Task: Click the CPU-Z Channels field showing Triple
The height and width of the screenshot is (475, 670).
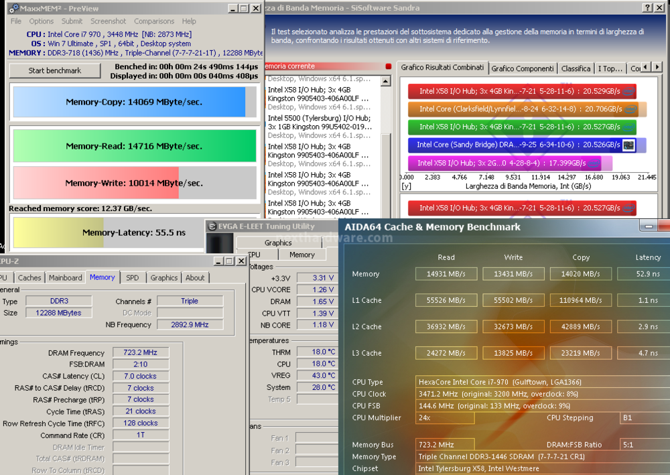Action: (x=190, y=301)
